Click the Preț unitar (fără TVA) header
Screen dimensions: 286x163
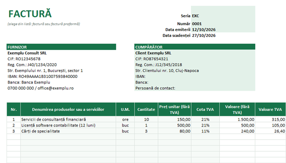tap(174, 109)
